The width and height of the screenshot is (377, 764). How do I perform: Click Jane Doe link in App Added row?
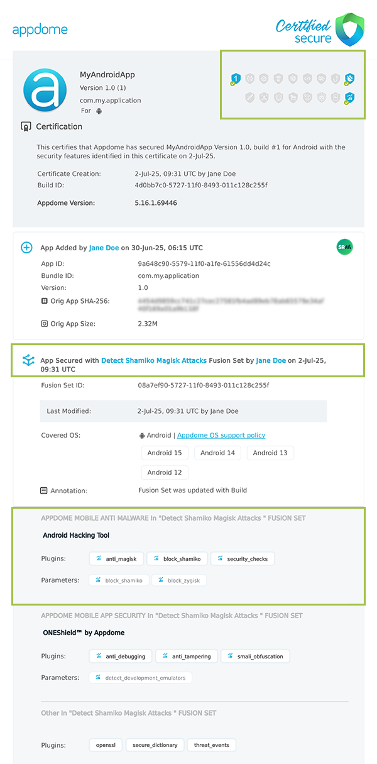(x=104, y=248)
